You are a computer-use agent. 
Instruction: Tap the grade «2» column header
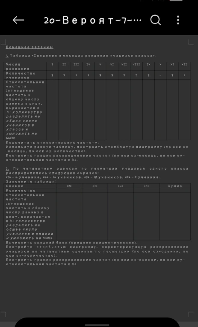coord(69,186)
